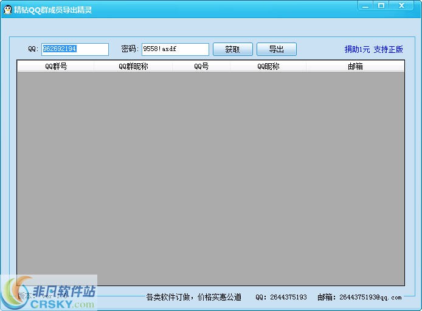Click the QQ number input field
The image size is (422, 311).
(75, 49)
